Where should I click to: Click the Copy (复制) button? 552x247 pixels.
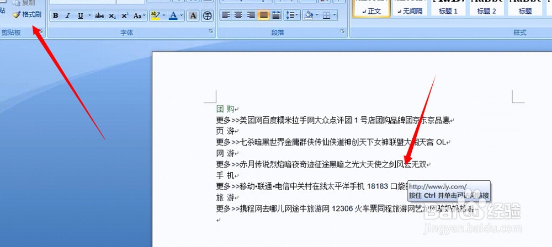point(23,3)
